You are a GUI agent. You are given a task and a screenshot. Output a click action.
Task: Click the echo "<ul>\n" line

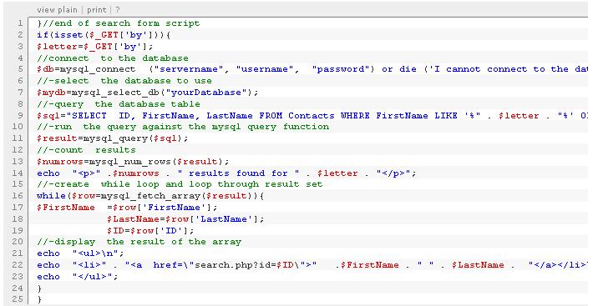pyautogui.click(x=80, y=253)
